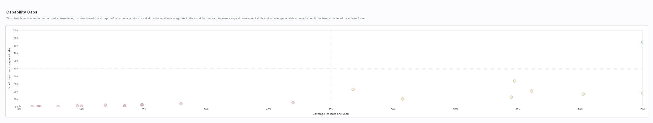
Task: Click the pink point near 44% coverage
Action: point(293,103)
